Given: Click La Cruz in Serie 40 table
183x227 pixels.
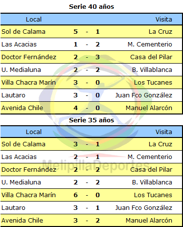Looking at the screenshot, I should 160,32.
